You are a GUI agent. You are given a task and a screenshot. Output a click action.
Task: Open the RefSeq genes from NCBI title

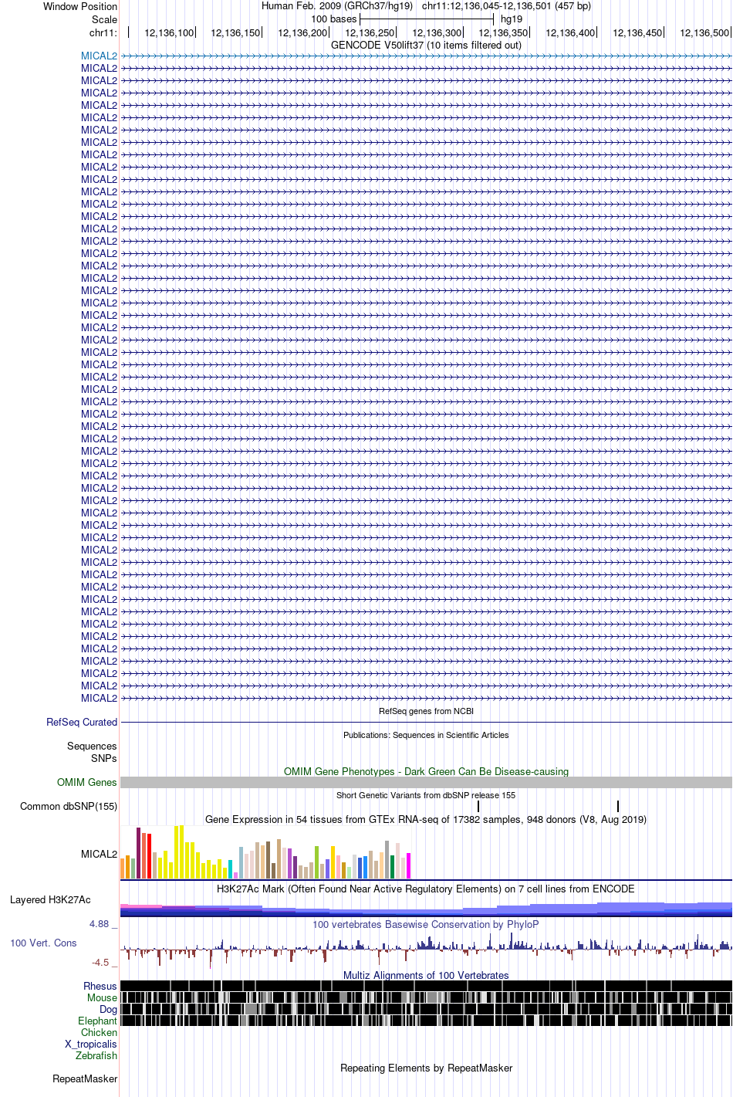click(x=426, y=711)
